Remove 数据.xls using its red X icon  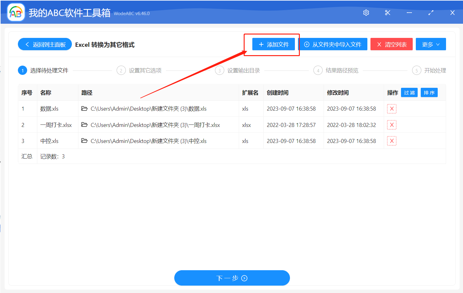[x=391, y=108]
